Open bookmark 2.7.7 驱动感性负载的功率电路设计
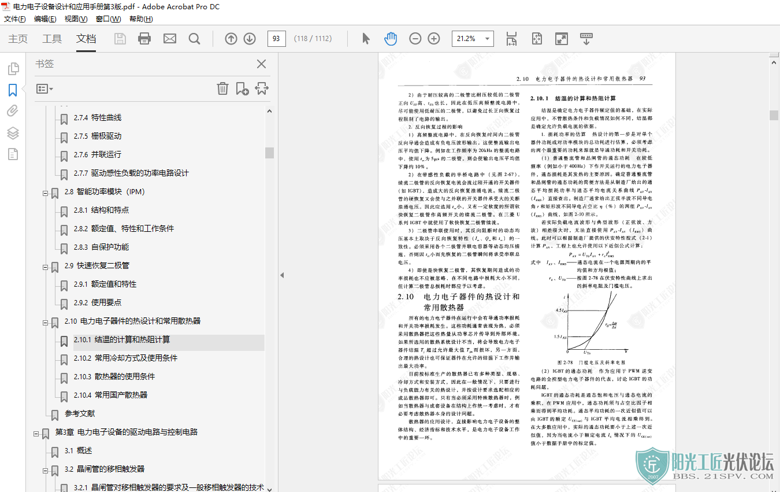 pyautogui.click(x=131, y=173)
